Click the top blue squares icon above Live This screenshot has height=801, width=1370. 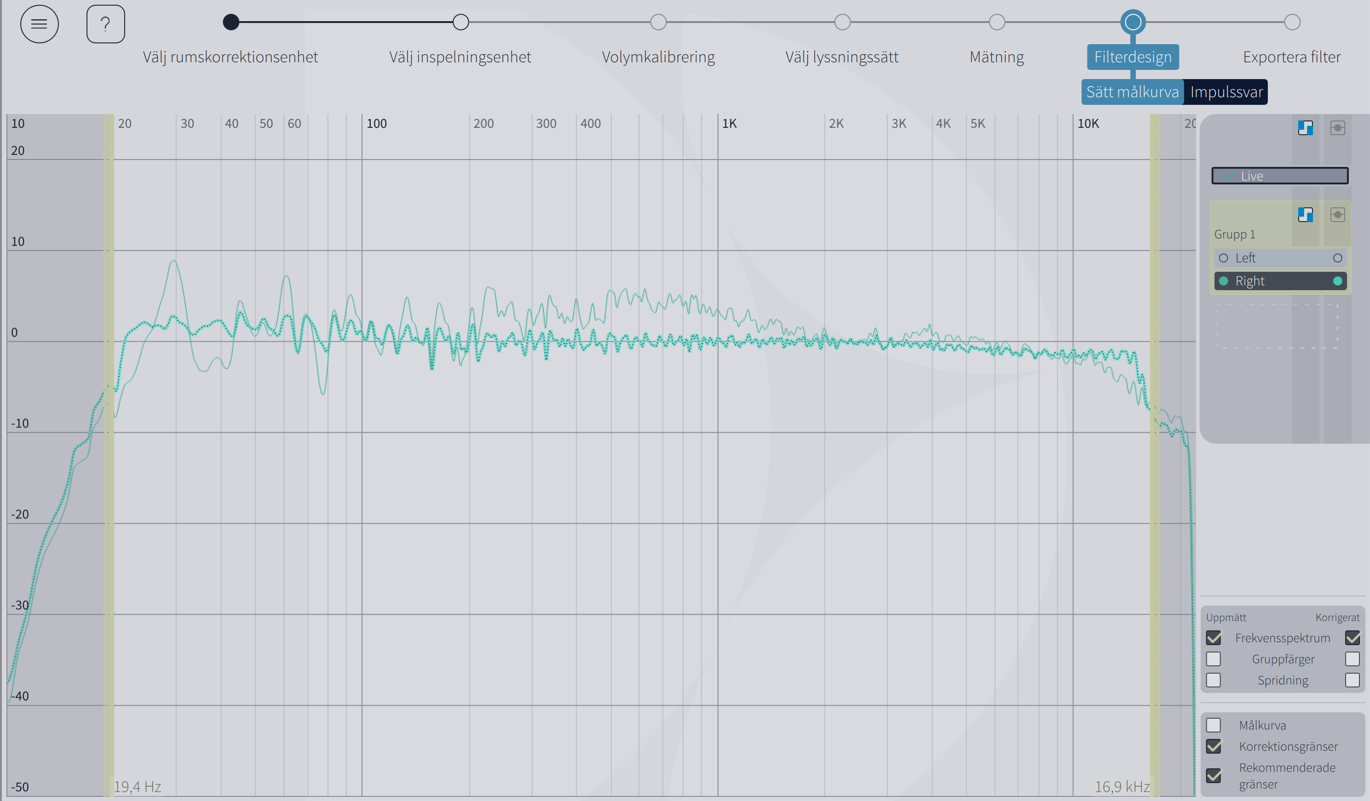[x=1305, y=128]
